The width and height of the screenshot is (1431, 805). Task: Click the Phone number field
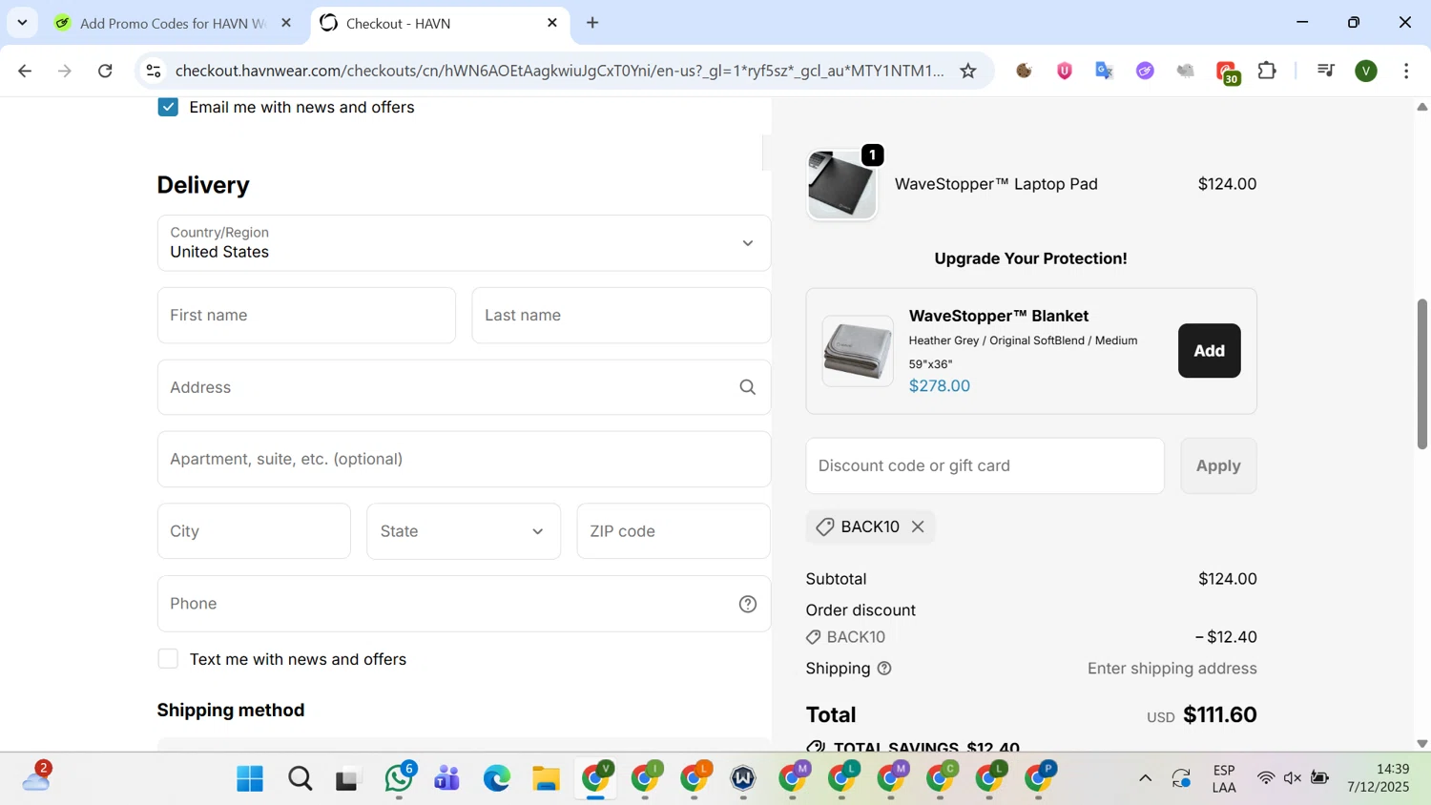(464, 604)
